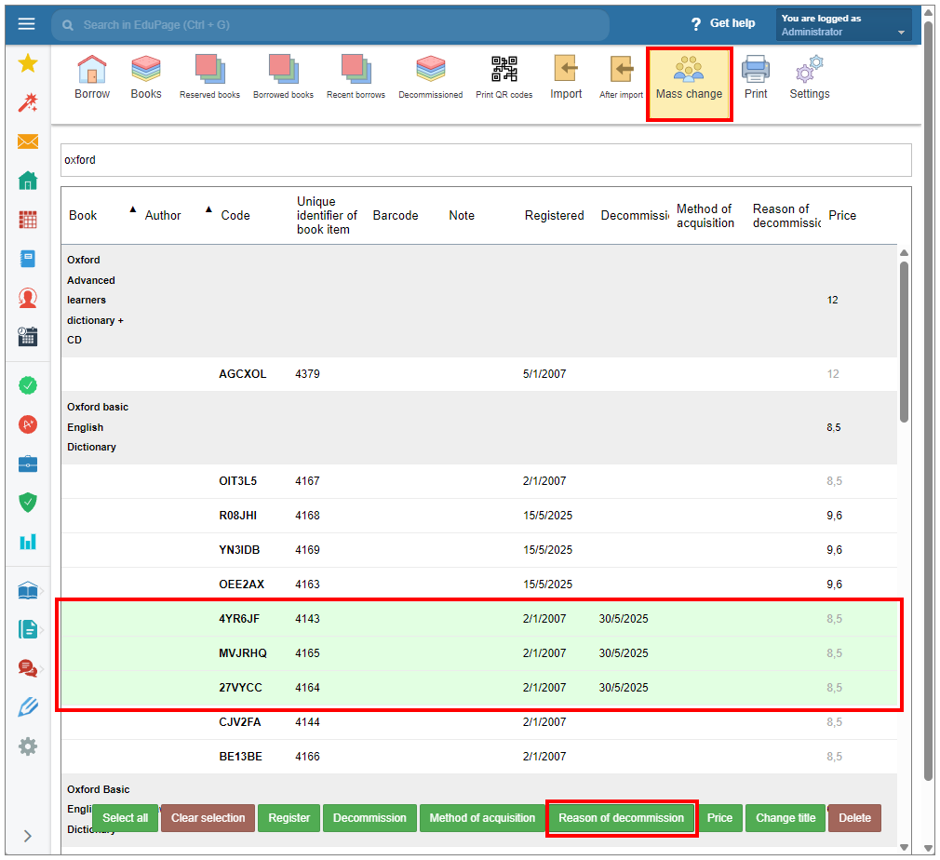Image resolution: width=940 pixels, height=860 pixels.
Task: Sort by the Book column header arrow
Action: [x=131, y=209]
